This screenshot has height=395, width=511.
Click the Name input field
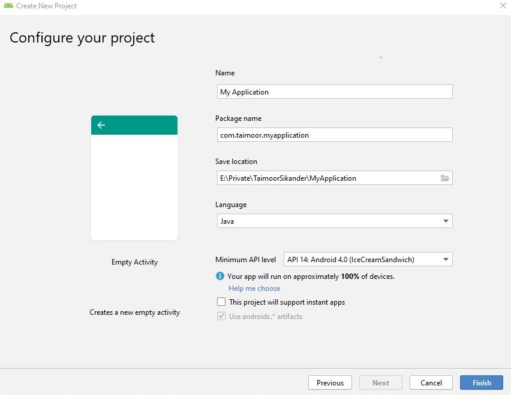point(334,91)
